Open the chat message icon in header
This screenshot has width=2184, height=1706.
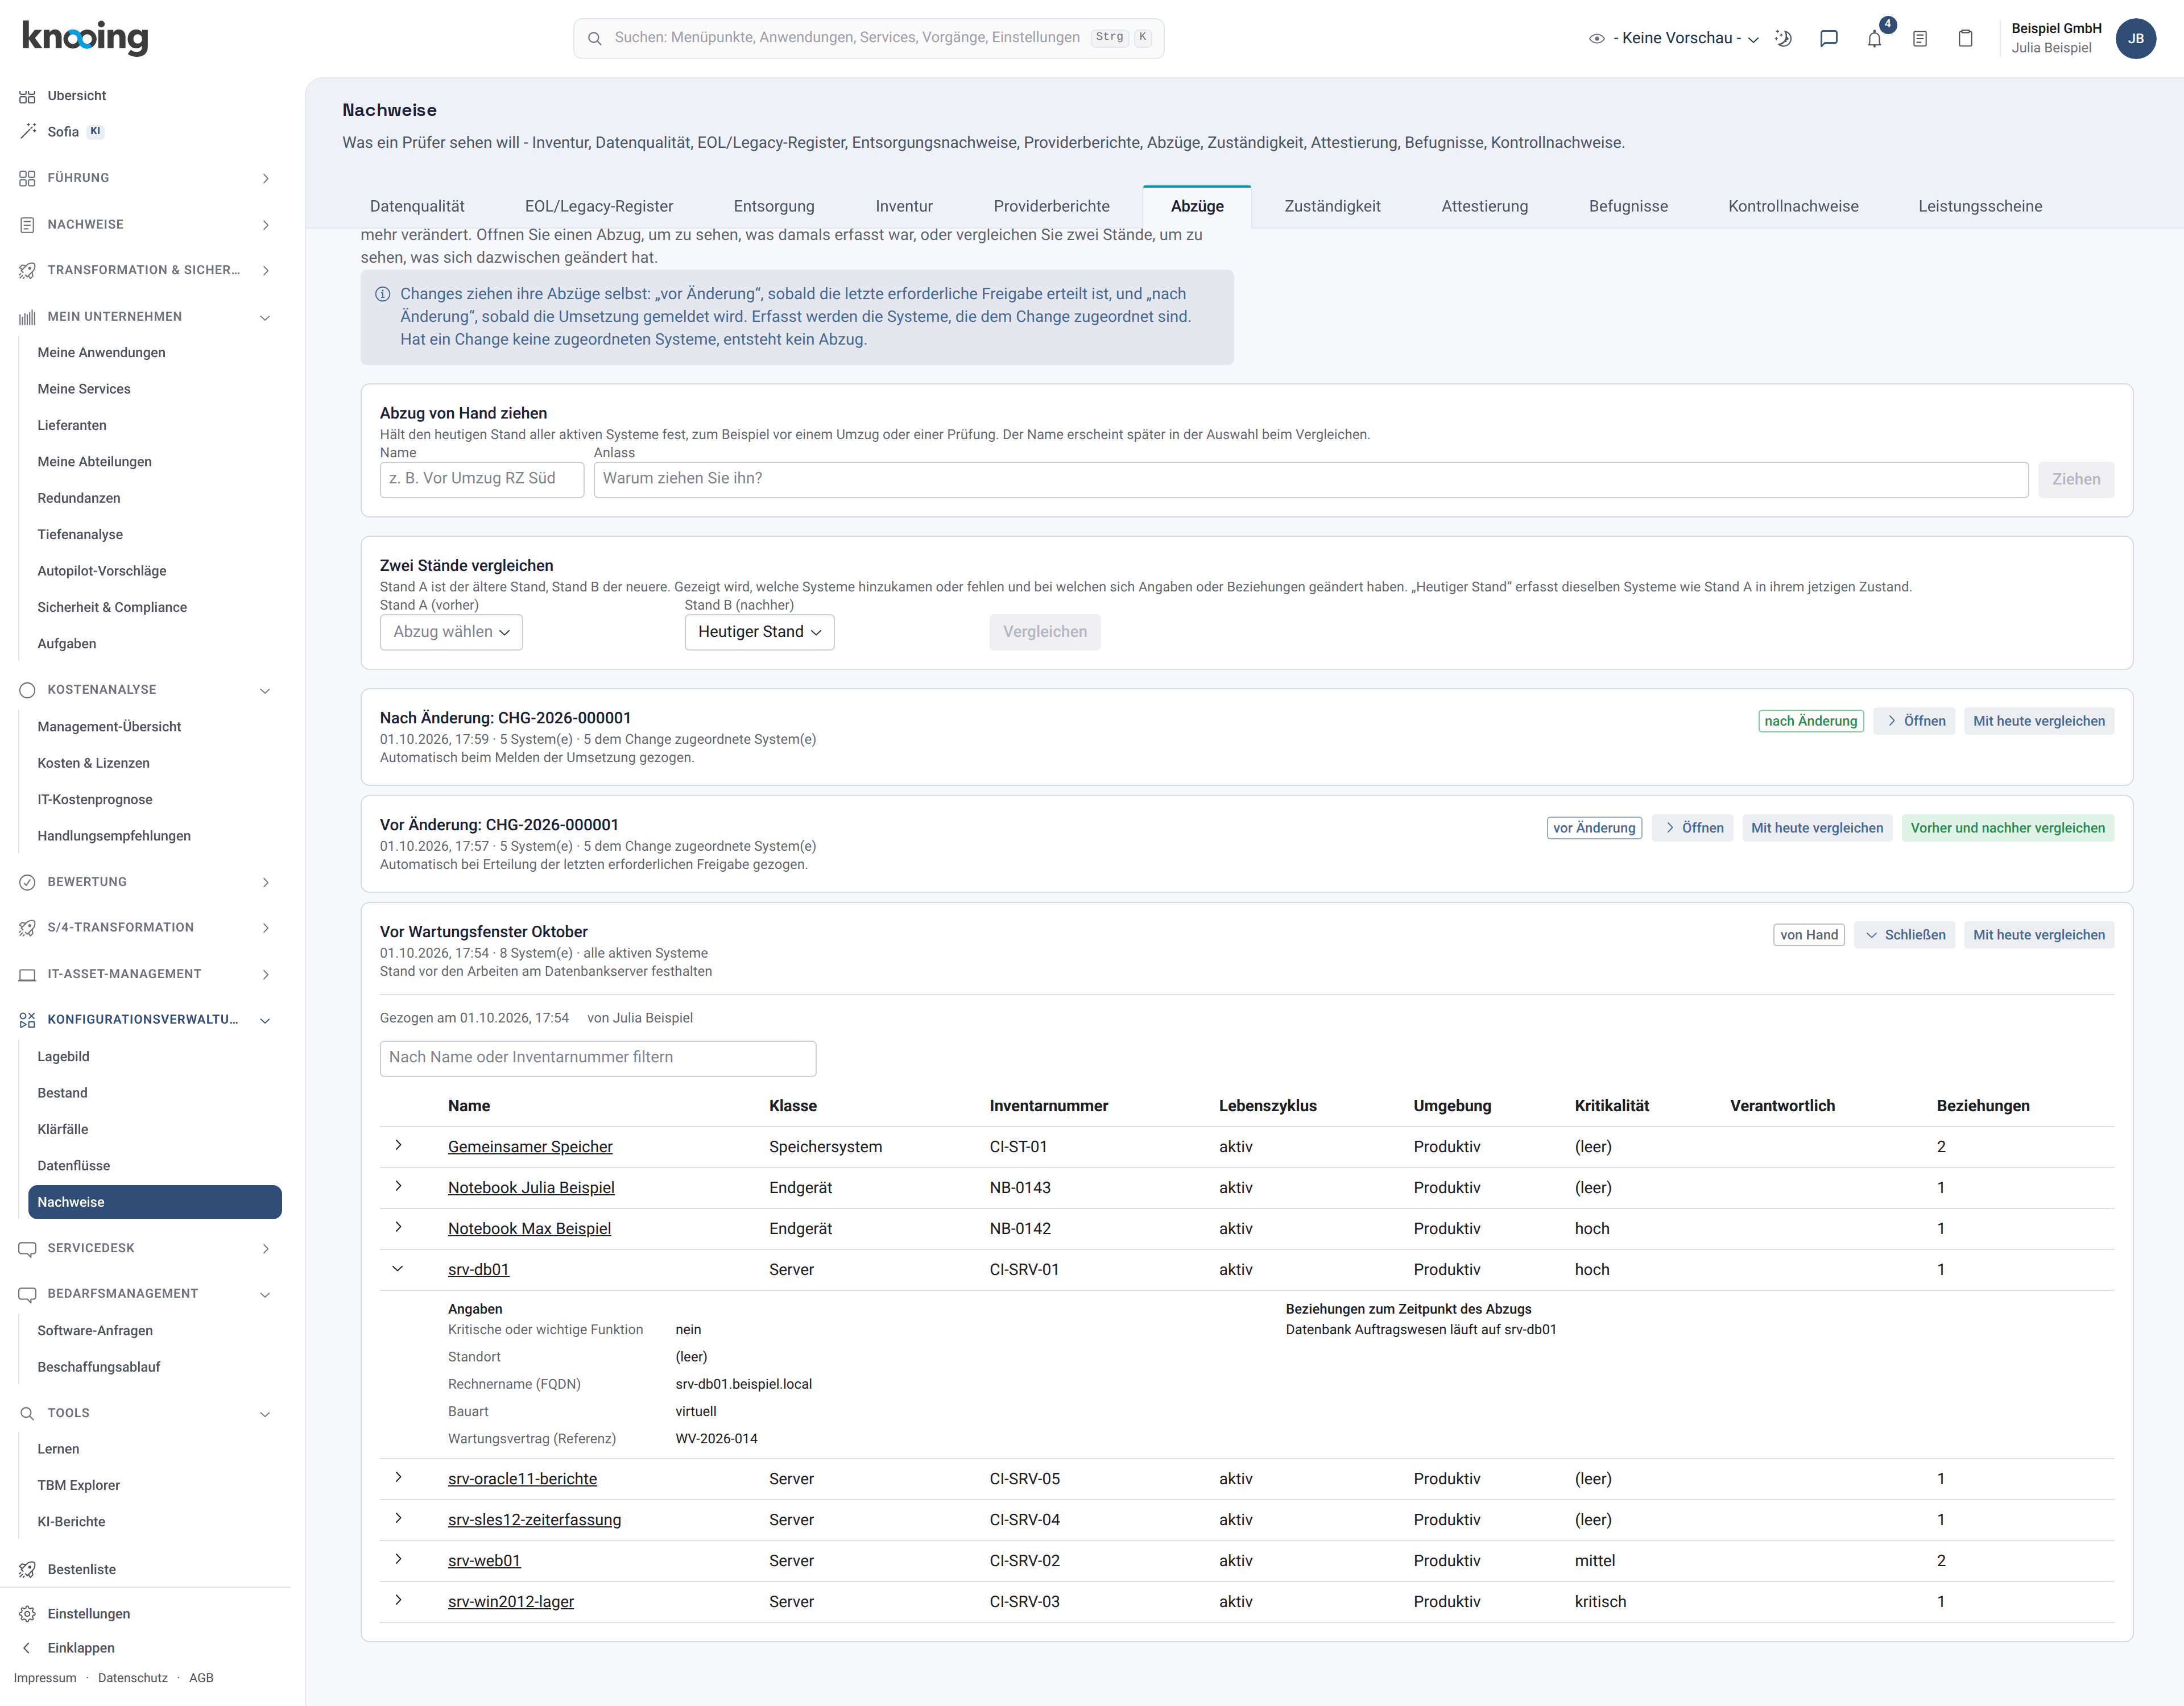1828,38
